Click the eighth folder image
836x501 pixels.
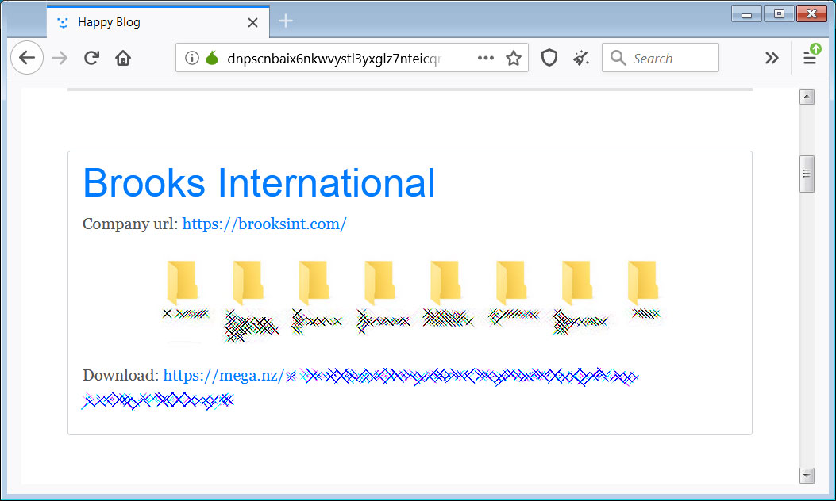point(643,283)
